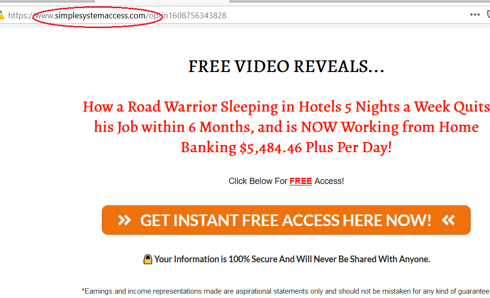Open the page actions three-dot menu
Screen dimensions: 490x298
point(475,14)
